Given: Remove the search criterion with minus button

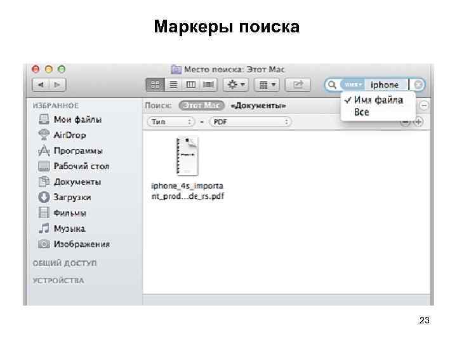Looking at the screenshot, I should click(405, 122).
